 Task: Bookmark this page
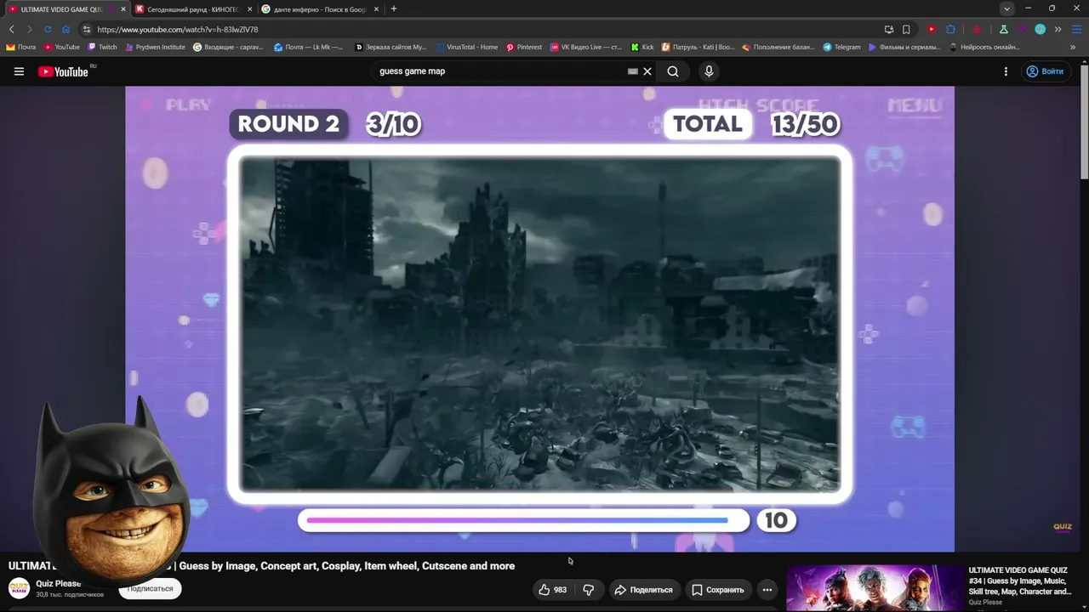[x=906, y=29]
